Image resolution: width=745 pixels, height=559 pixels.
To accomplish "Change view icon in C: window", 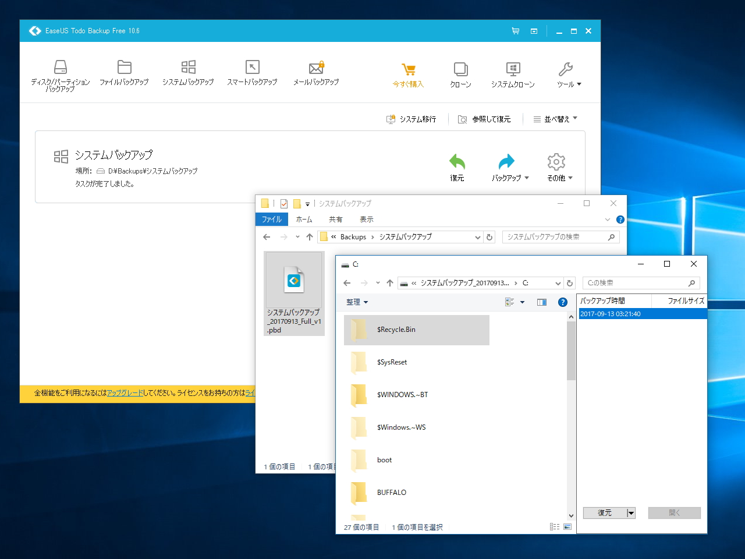I will pos(509,302).
